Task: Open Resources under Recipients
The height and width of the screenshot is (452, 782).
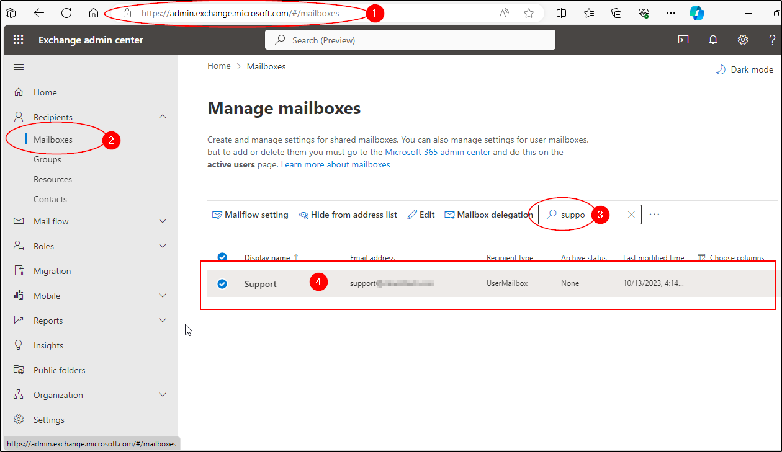Action: [x=53, y=179]
